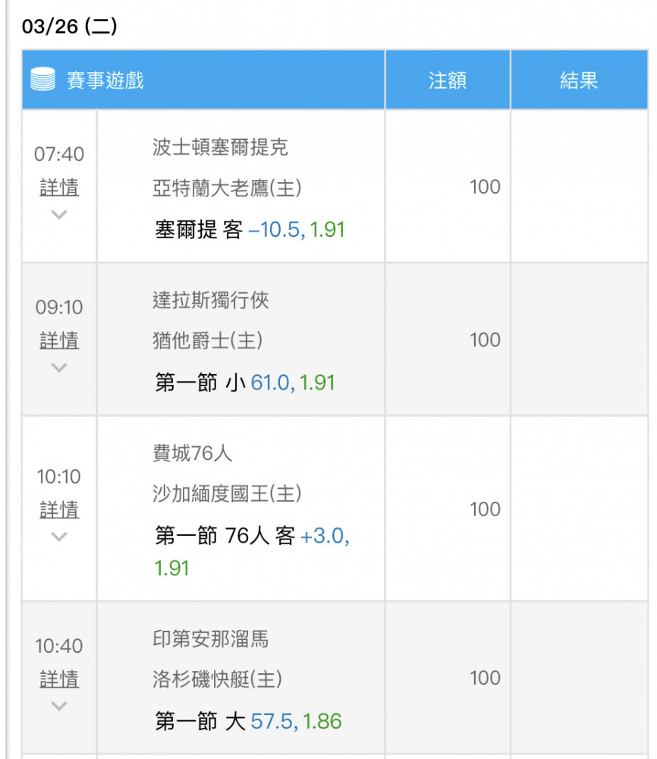This screenshot has height=759, width=657.
Task: Click the 注額 column header
Action: [x=447, y=80]
